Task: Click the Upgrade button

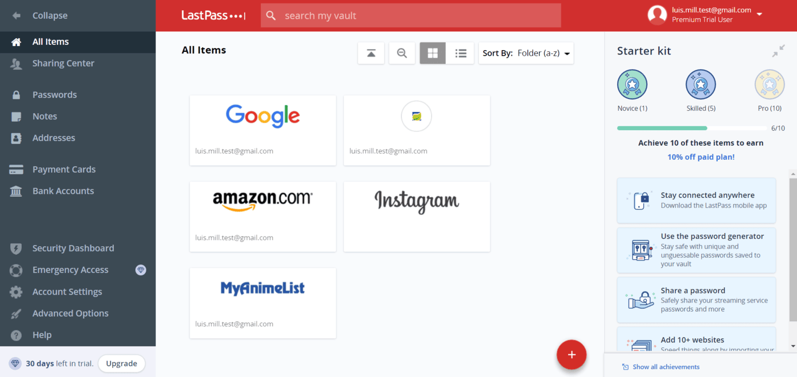Action: (122, 363)
